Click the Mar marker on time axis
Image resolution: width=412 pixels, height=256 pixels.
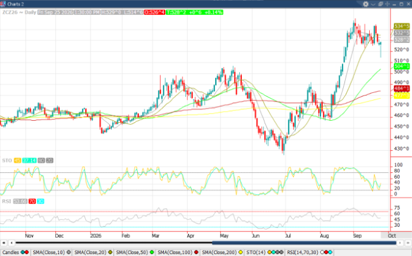(x=155, y=235)
